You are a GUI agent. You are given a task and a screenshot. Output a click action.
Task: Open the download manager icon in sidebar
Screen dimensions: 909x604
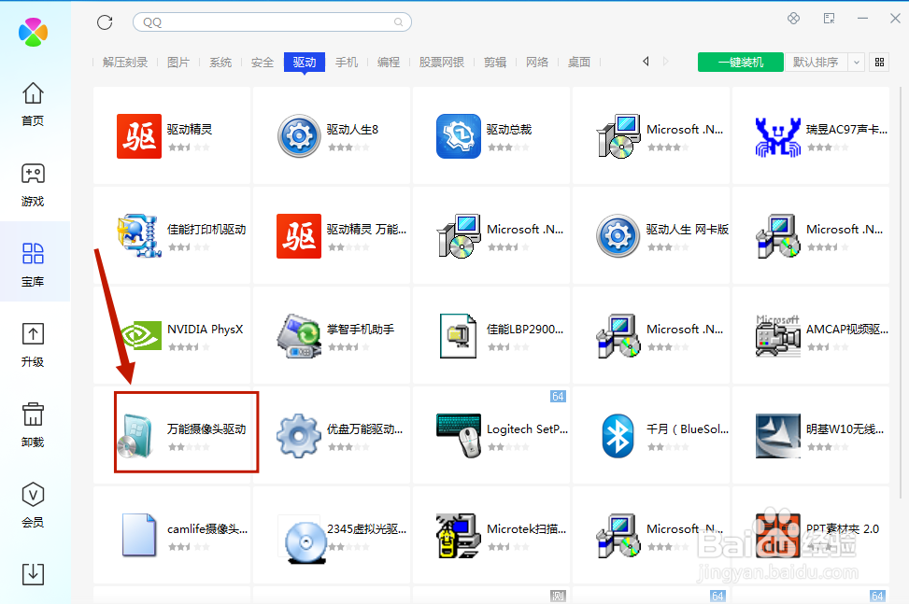point(33,574)
